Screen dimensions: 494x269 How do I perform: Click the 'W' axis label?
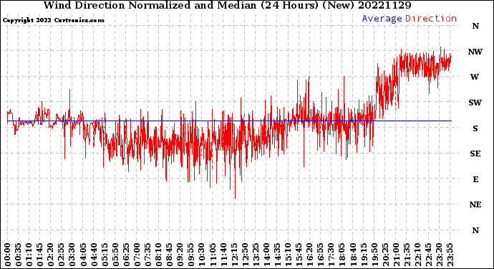[x=475, y=77]
